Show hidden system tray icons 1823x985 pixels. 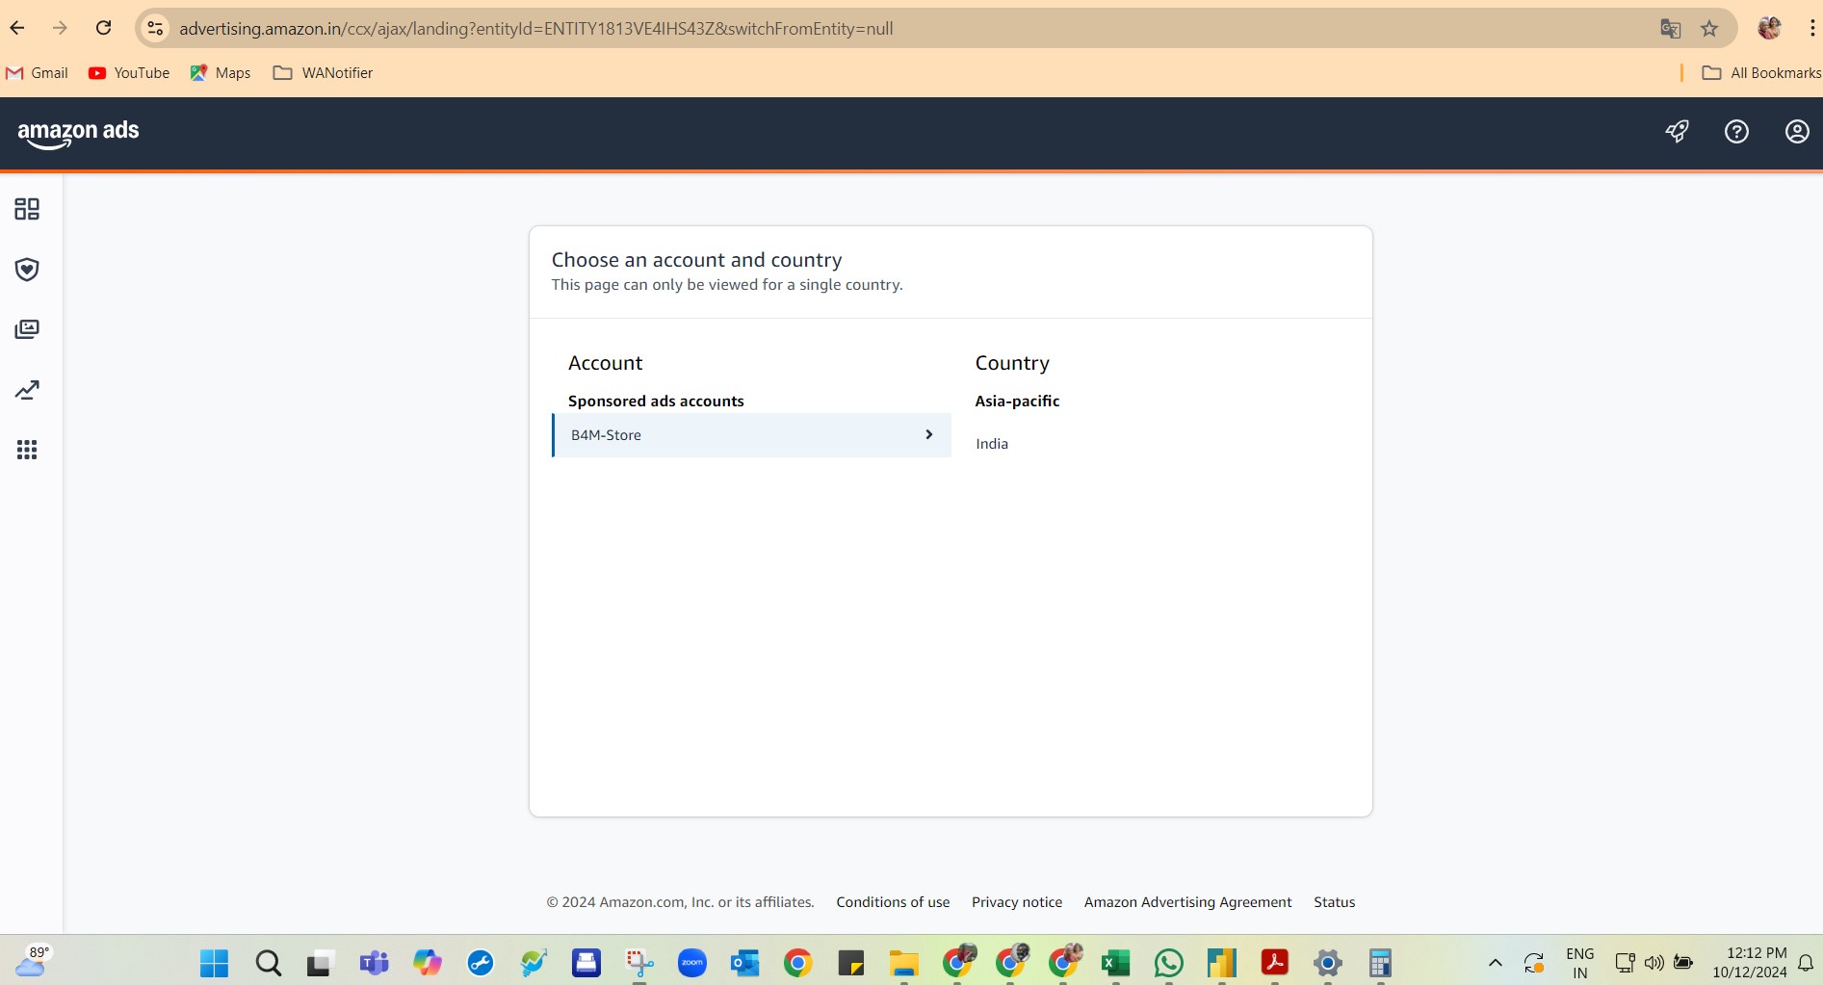(1496, 963)
